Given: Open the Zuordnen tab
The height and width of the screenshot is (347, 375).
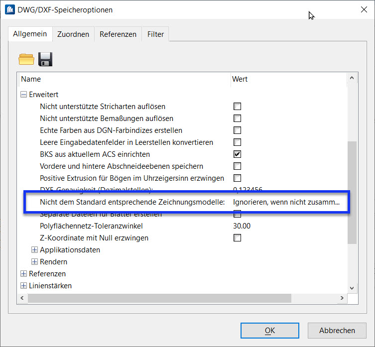Looking at the screenshot, I should (73, 34).
